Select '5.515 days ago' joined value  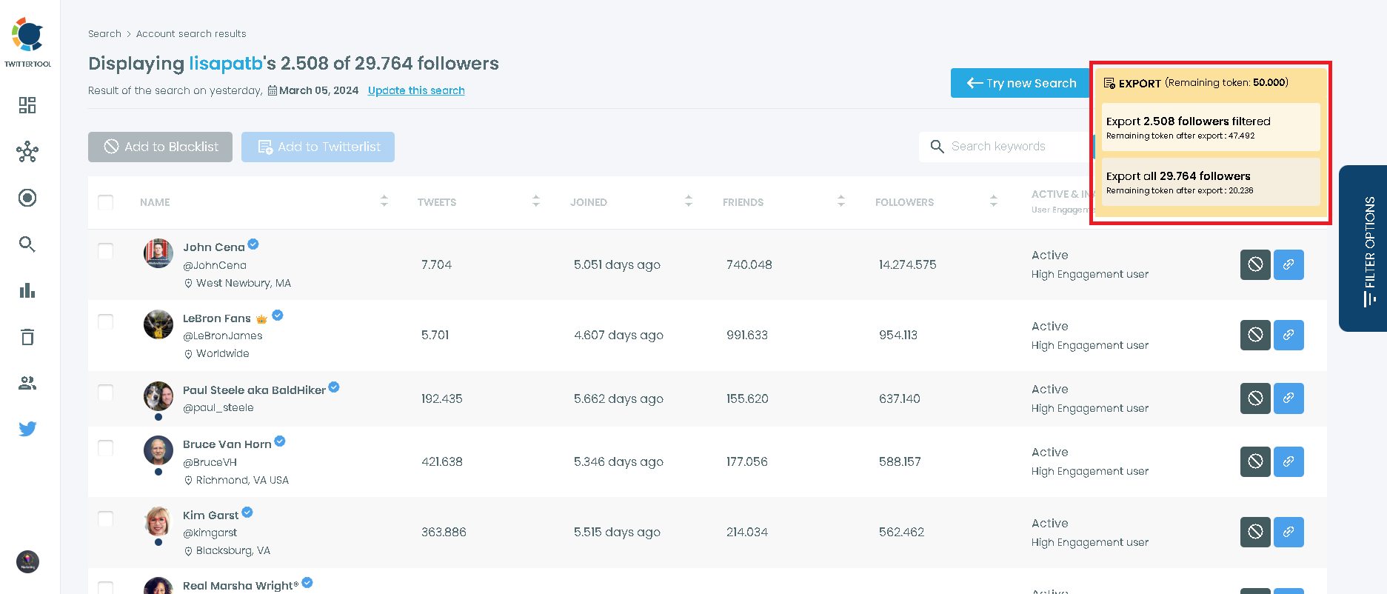[617, 532]
